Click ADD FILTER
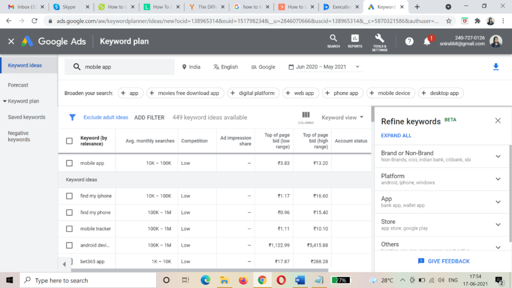The image size is (512, 288). coord(149,117)
